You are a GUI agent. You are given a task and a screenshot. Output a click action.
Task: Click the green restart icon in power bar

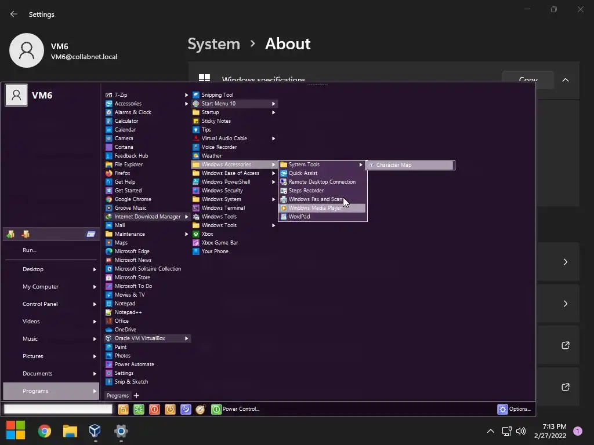coord(139,409)
